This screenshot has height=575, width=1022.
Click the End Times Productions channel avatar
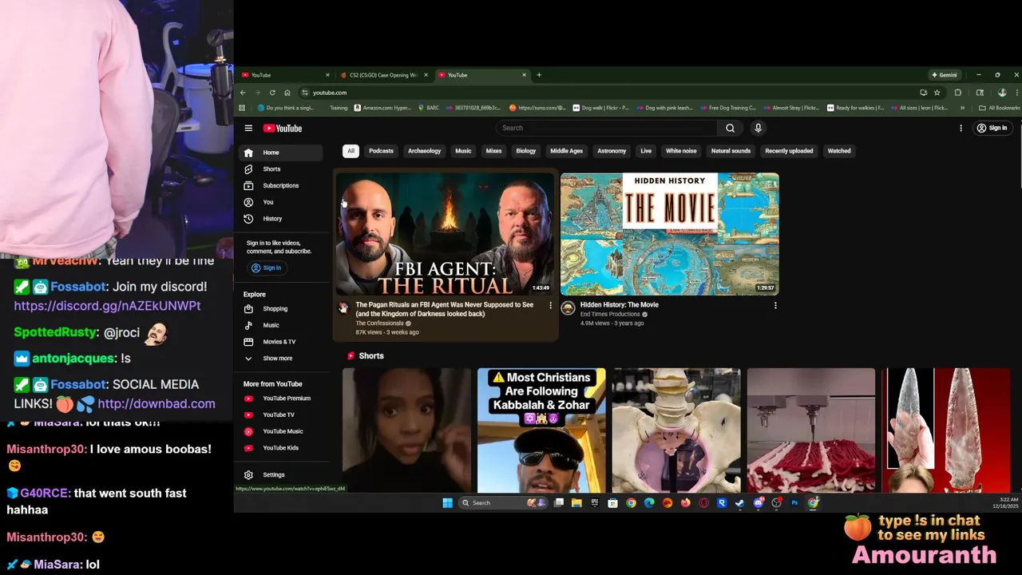tap(568, 308)
